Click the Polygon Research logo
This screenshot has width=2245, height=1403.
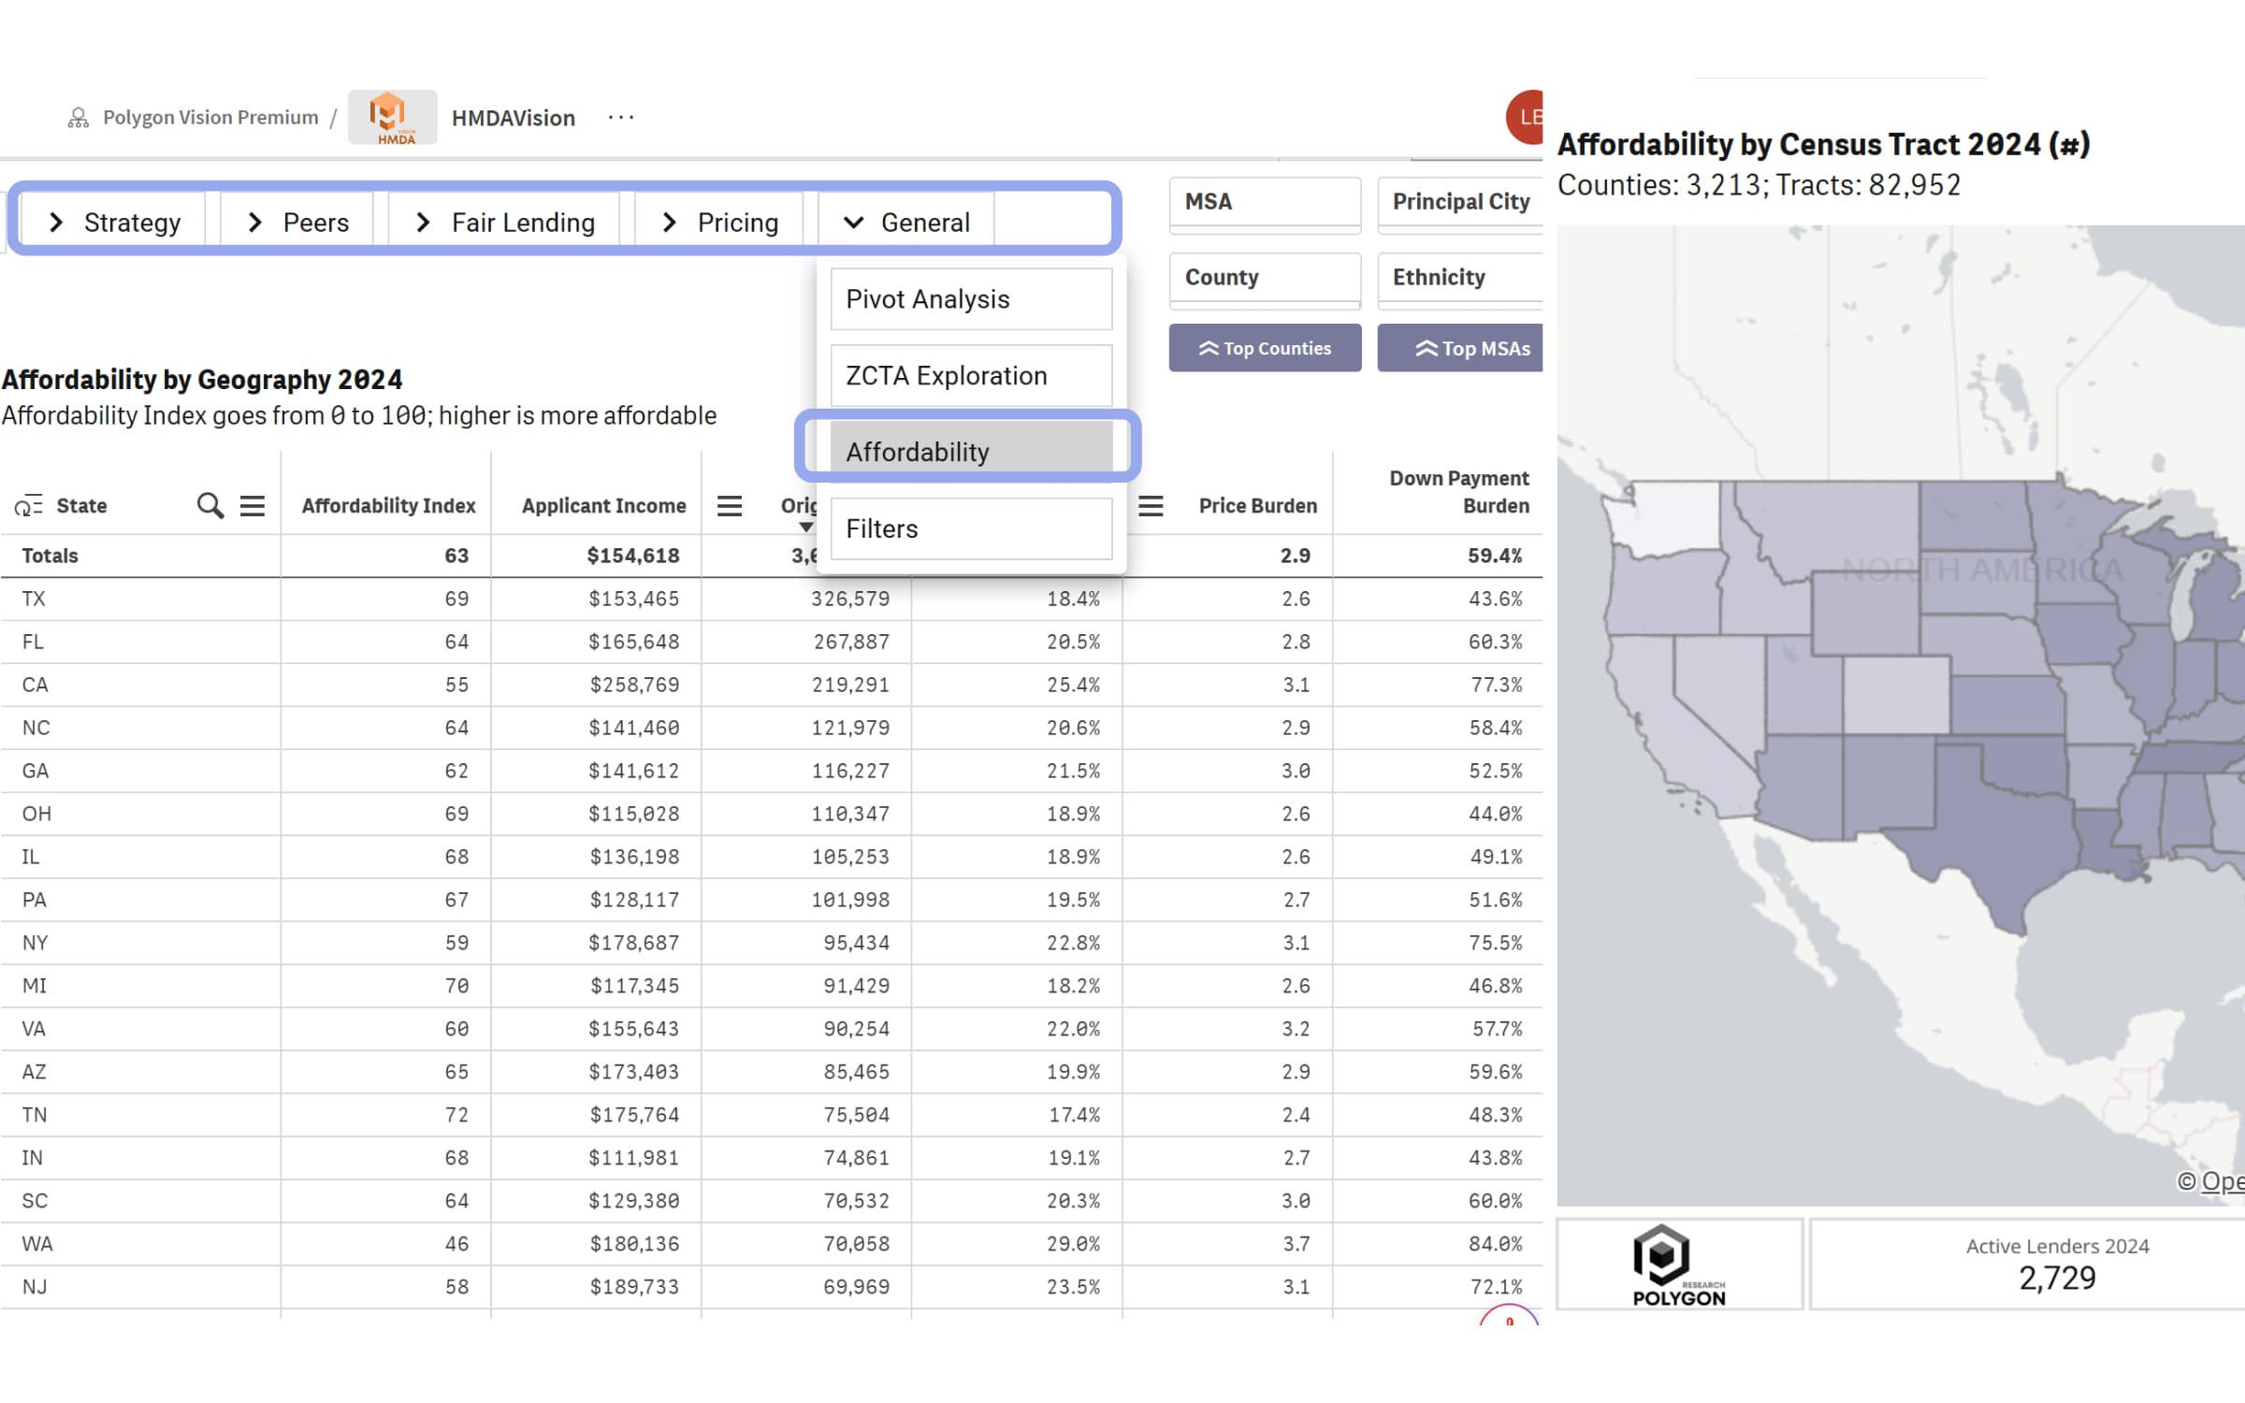point(1678,1265)
